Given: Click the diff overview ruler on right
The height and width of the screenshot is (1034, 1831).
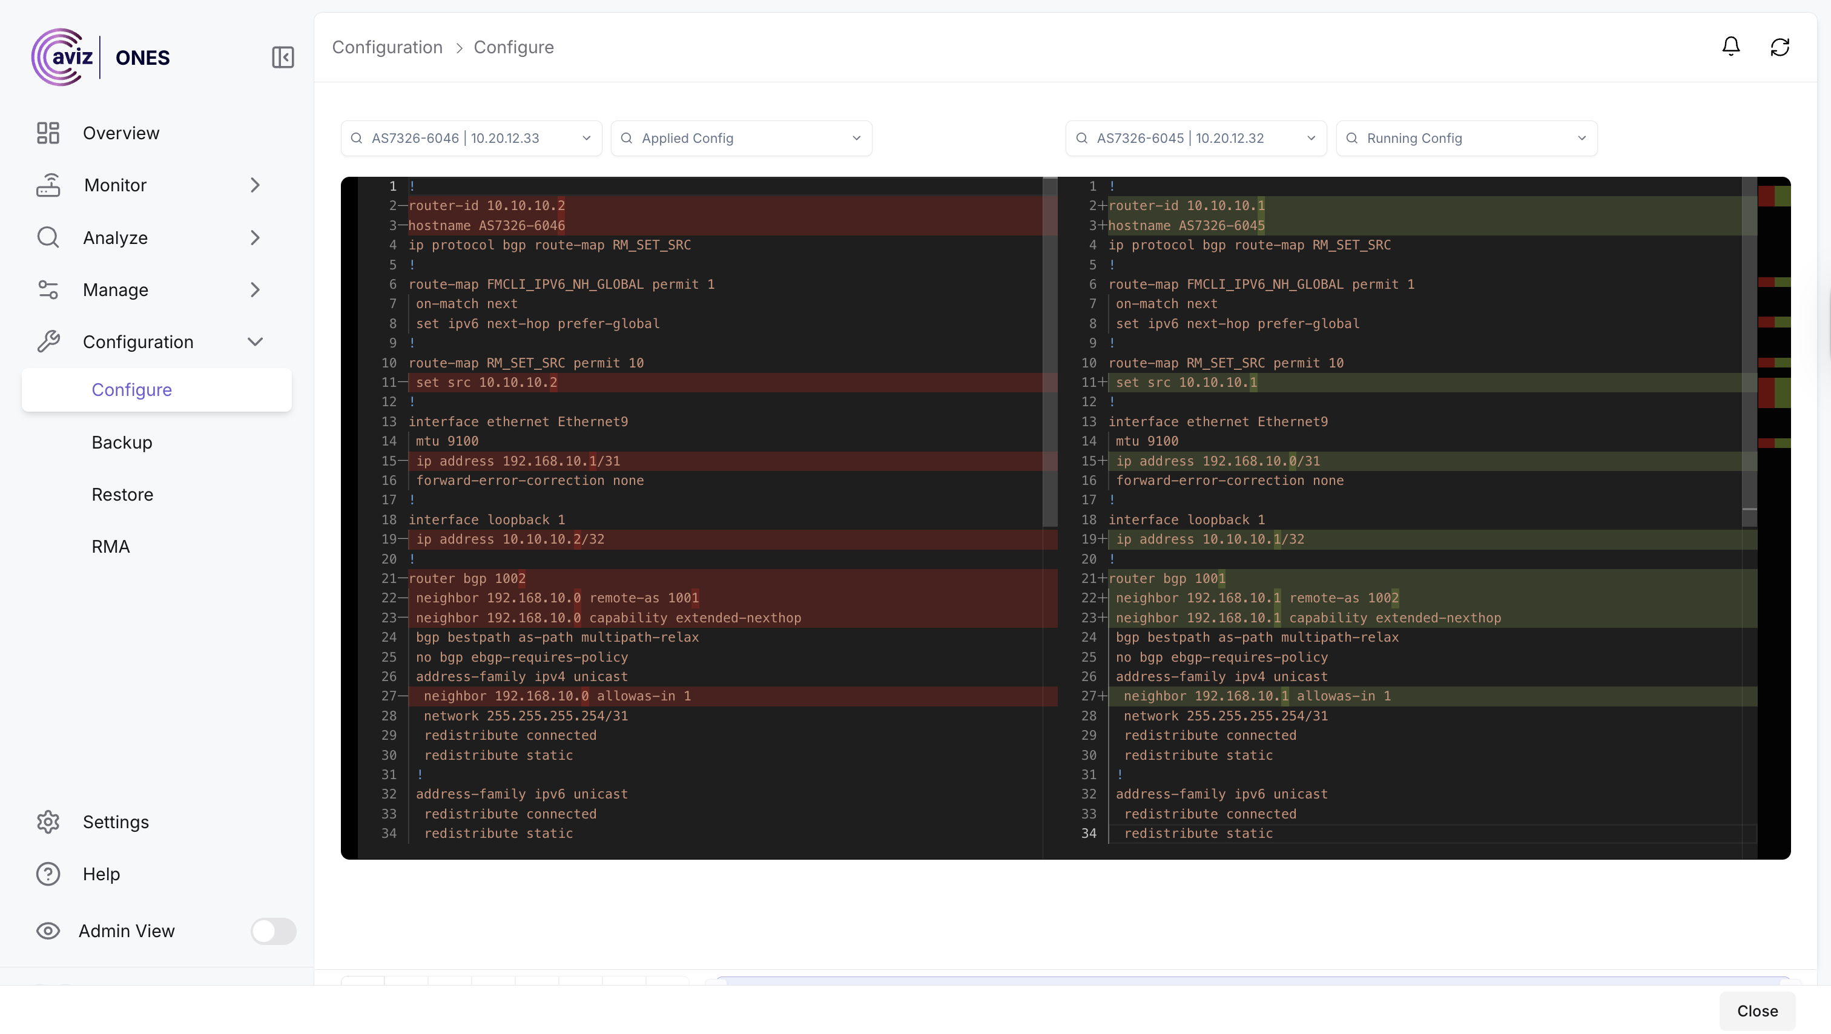Looking at the screenshot, I should coord(1774,498).
